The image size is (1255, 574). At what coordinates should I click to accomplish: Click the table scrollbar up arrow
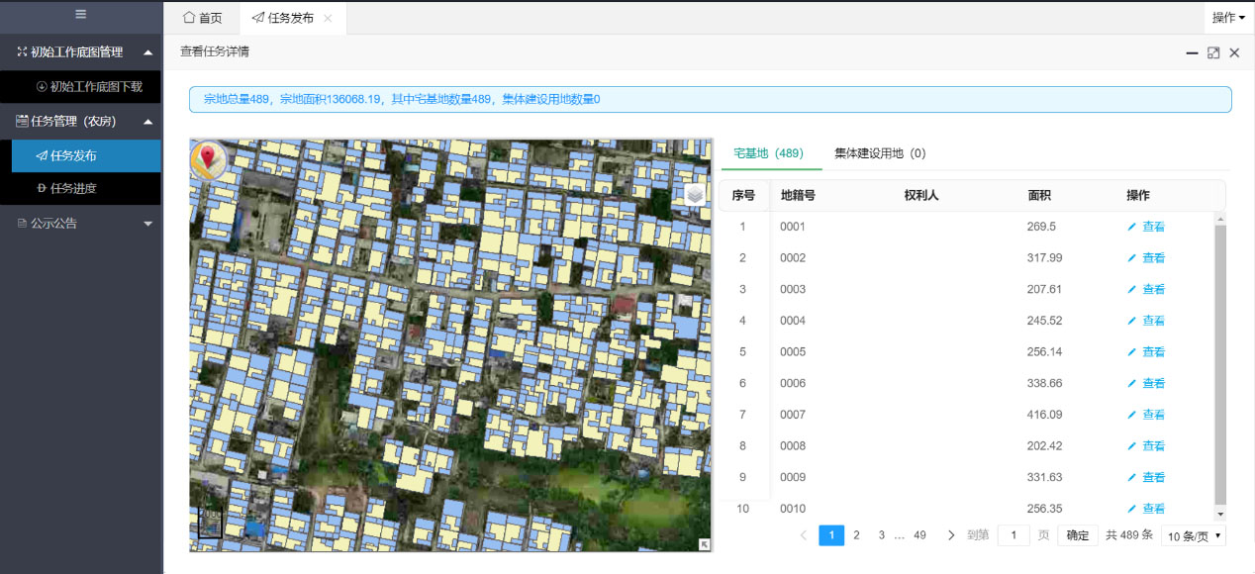click(x=1219, y=218)
